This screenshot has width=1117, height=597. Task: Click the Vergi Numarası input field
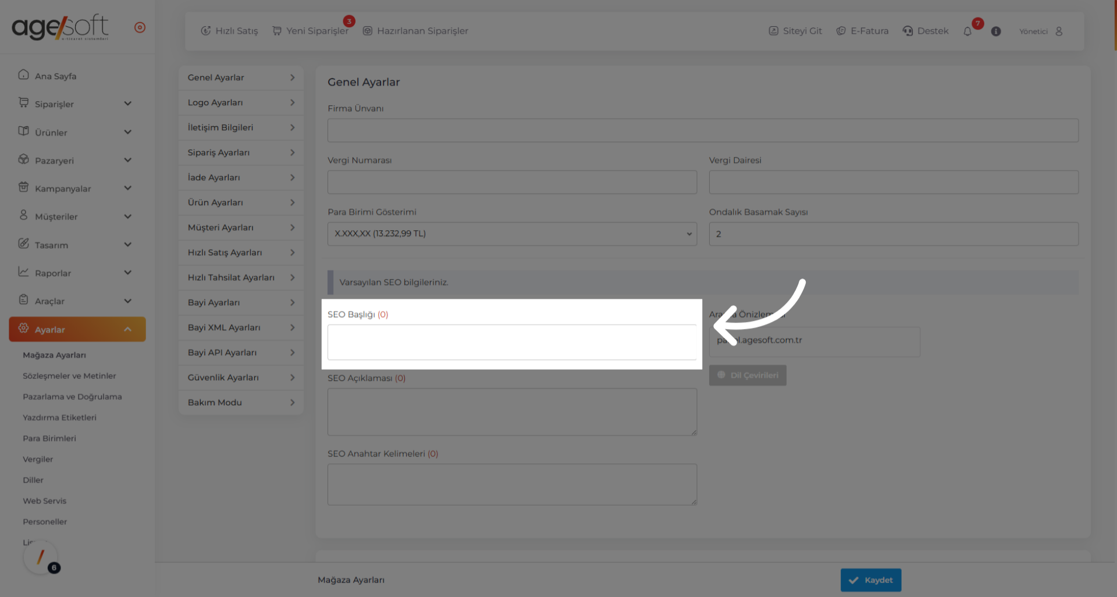click(512, 182)
